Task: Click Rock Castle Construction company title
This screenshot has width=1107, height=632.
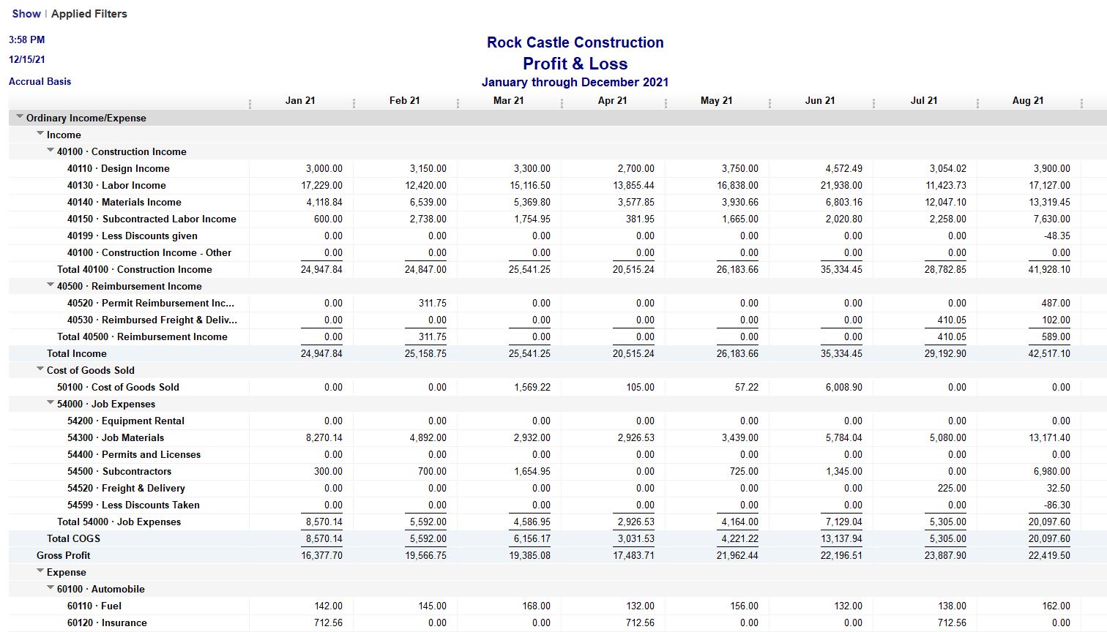Action: 575,42
